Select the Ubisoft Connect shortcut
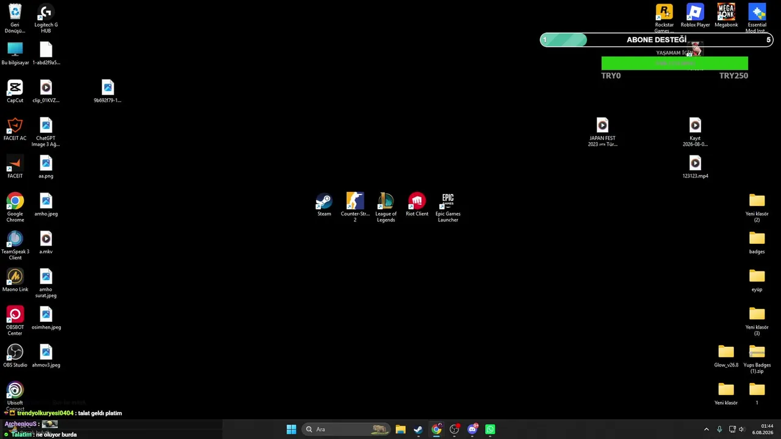 click(15, 396)
